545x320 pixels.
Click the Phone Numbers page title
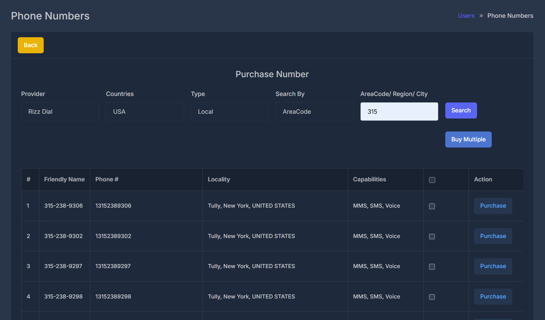50,16
